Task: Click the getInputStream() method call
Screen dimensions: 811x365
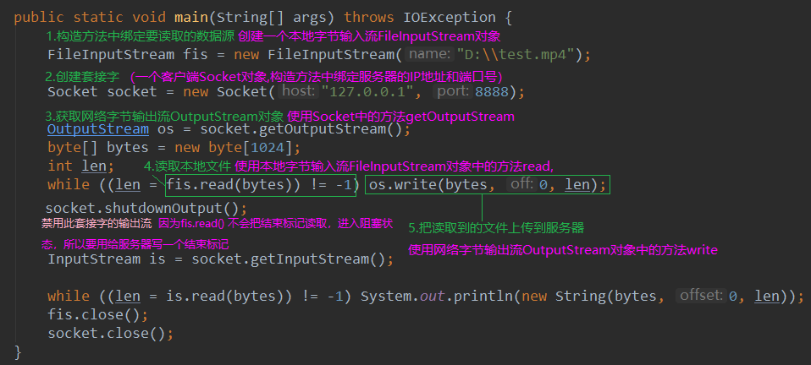Action: click(x=317, y=259)
